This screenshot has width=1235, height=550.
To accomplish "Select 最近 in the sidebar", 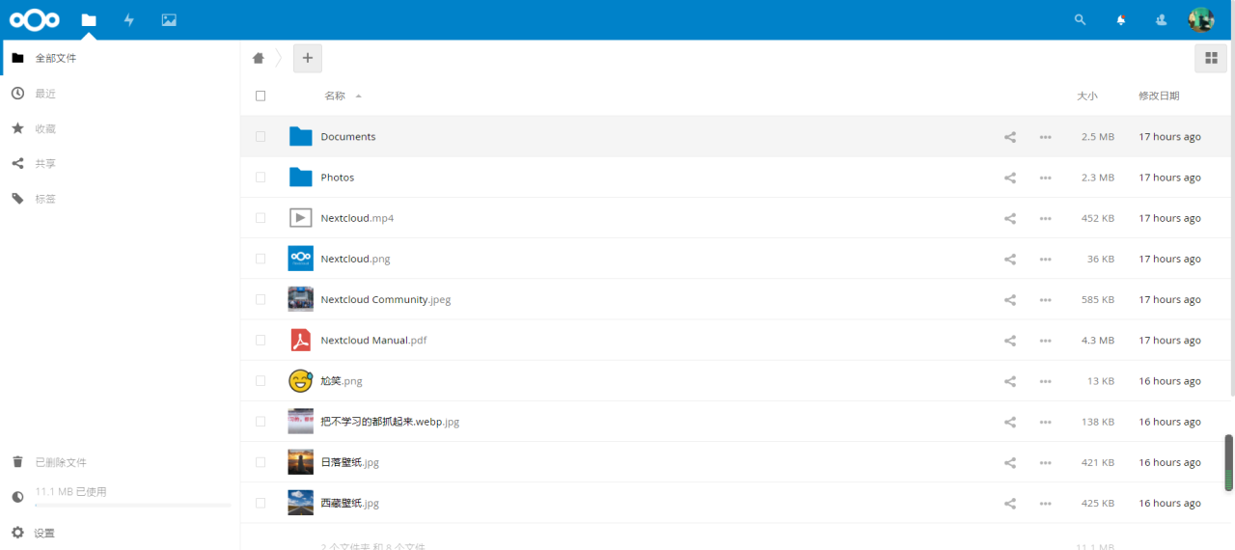I will (45, 94).
